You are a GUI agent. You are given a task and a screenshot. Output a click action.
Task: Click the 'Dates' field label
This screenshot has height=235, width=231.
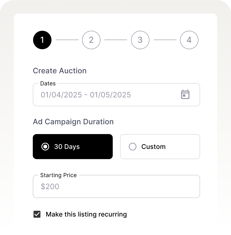point(48,83)
